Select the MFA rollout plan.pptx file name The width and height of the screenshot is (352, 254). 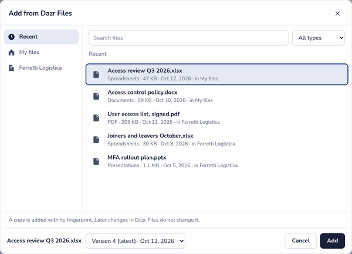pos(137,158)
